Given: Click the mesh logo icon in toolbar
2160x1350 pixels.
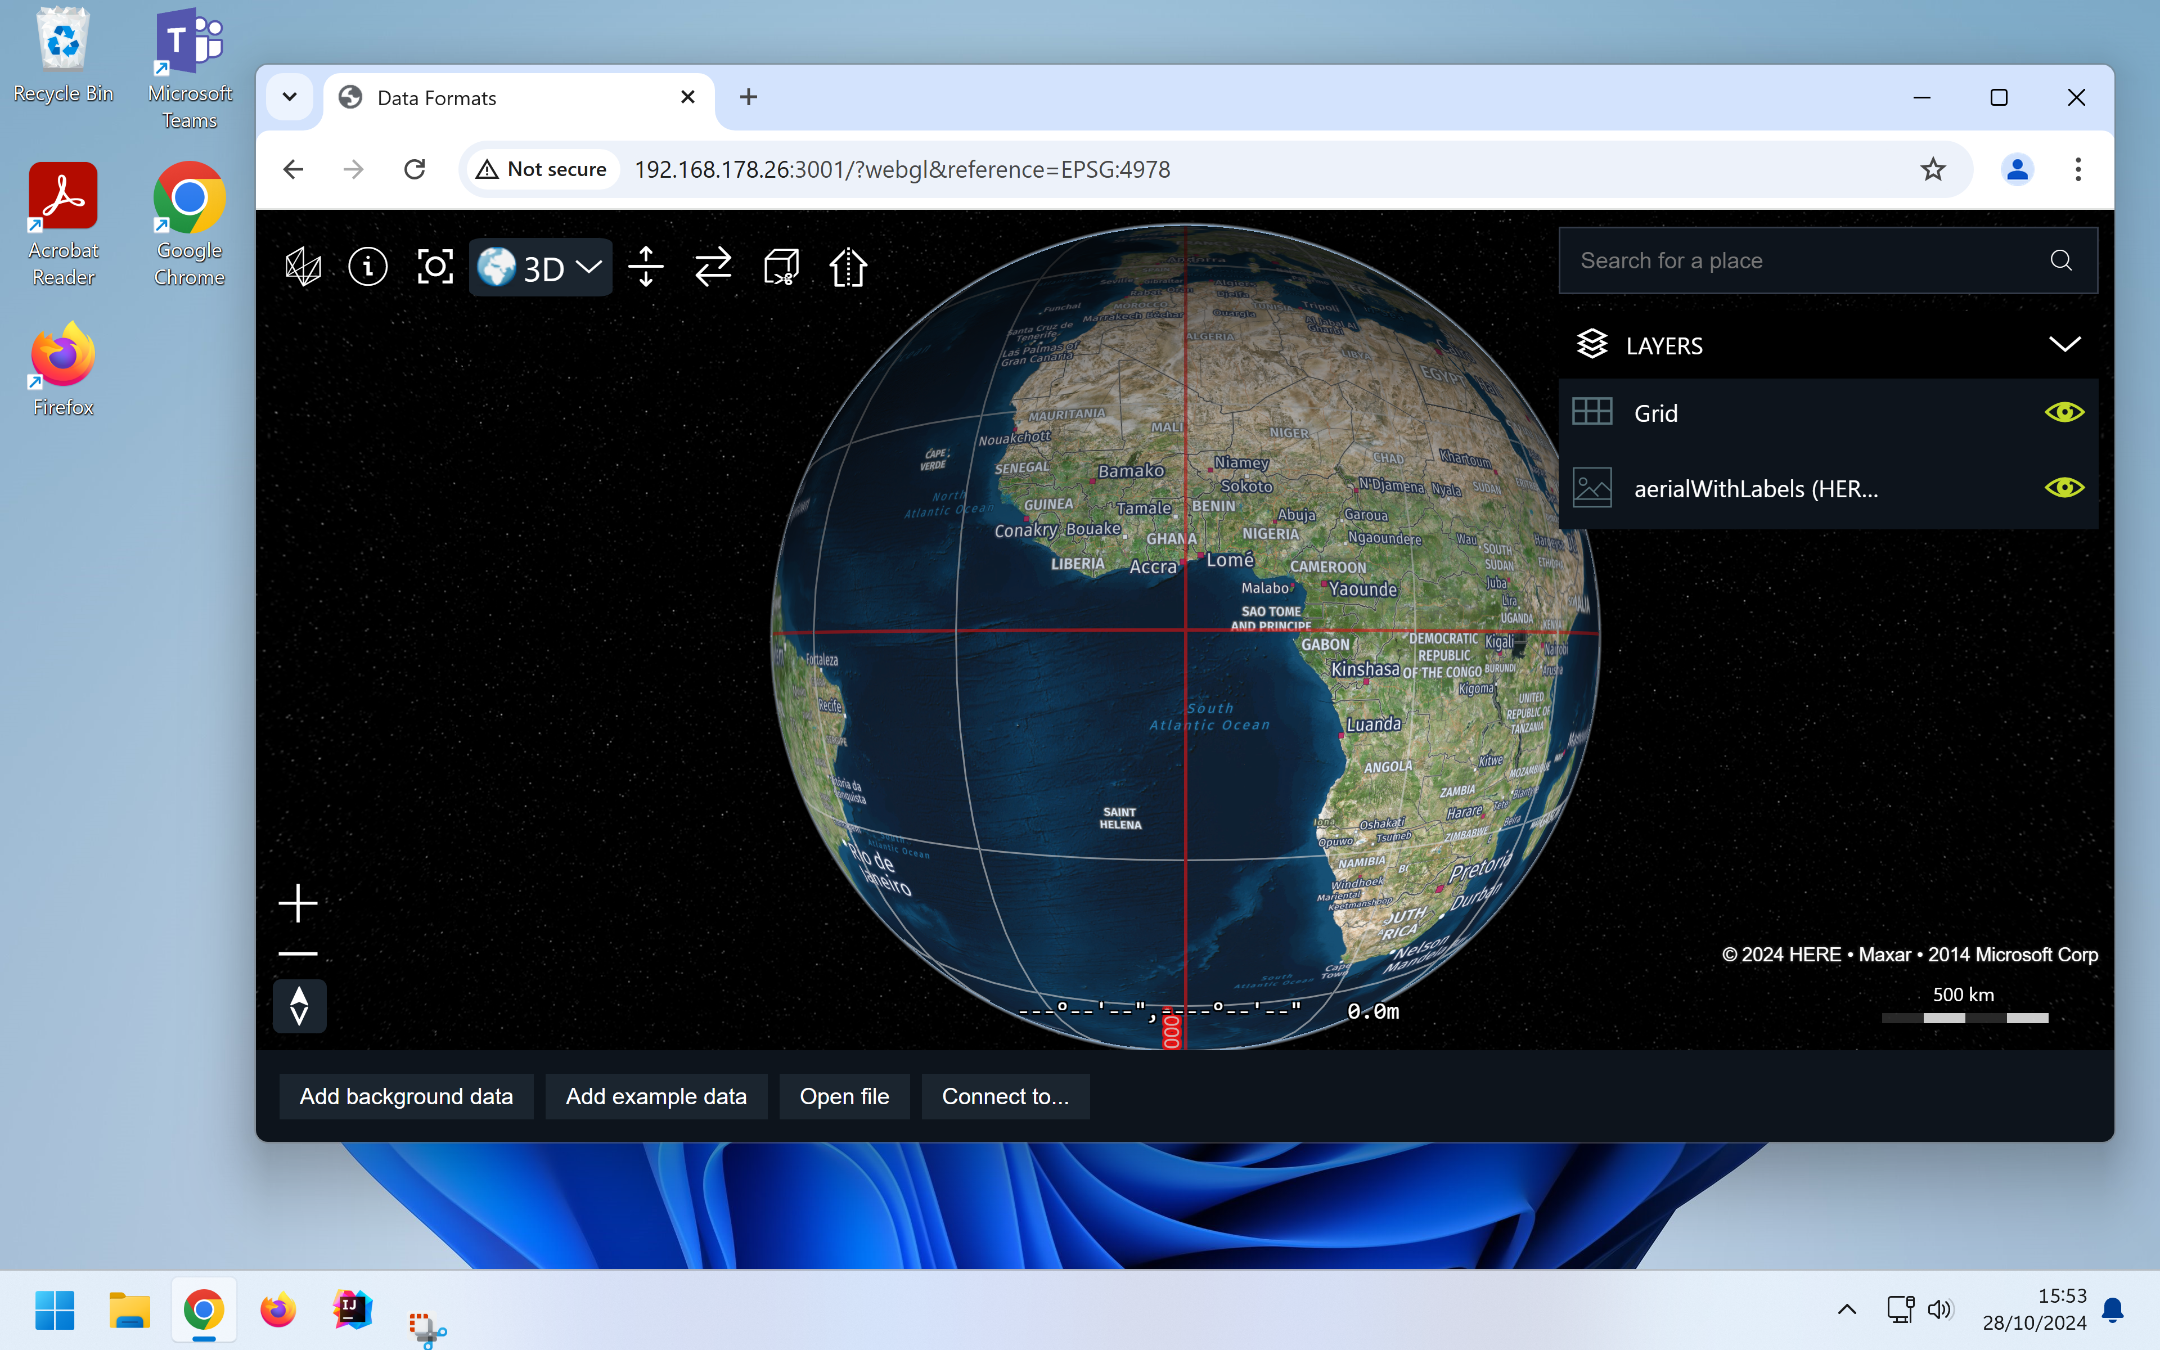Looking at the screenshot, I should pyautogui.click(x=303, y=266).
